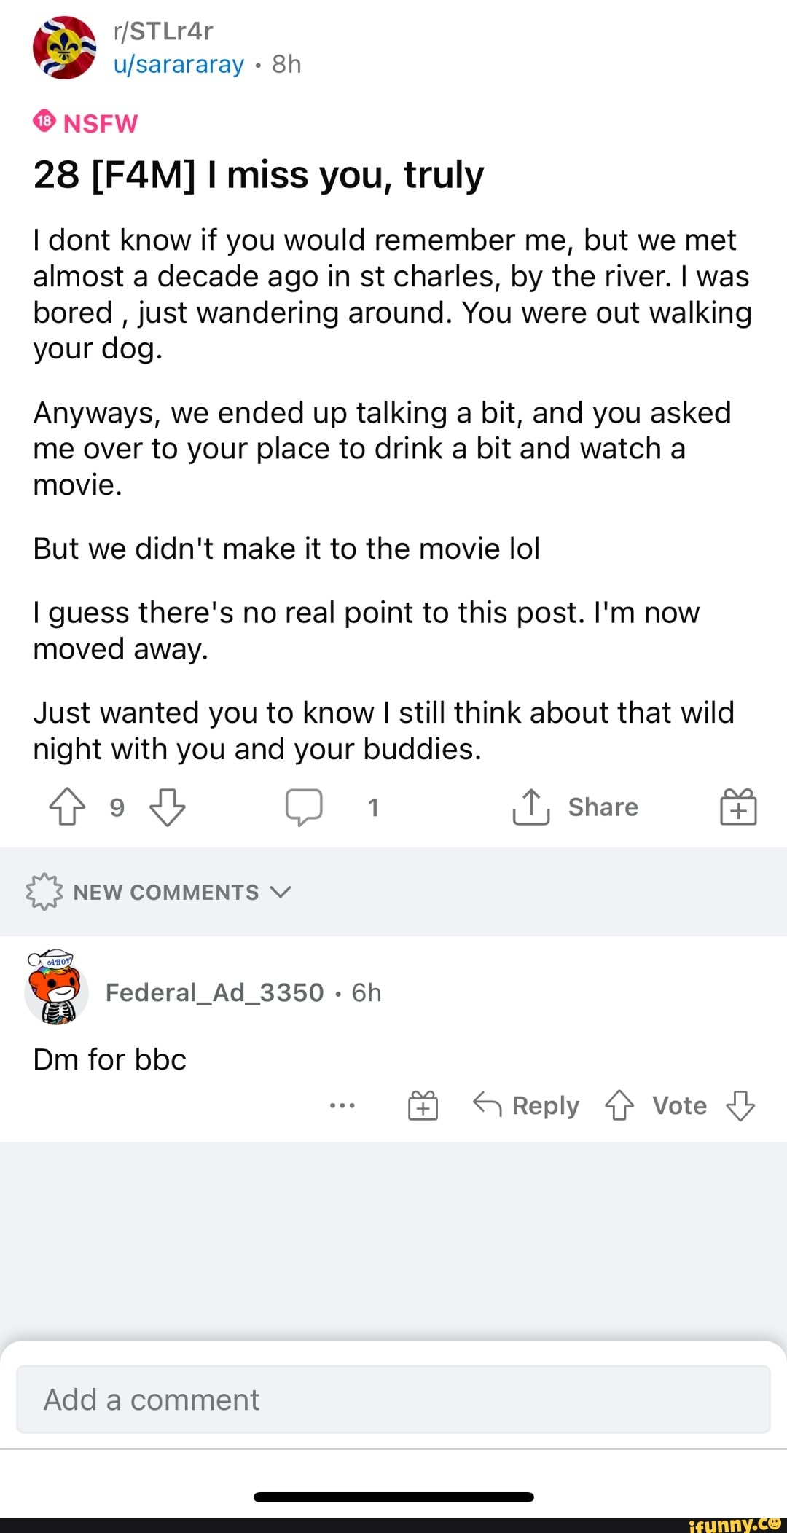Tap Federal_Ad_3350's avatar image
This screenshot has height=1533, width=787.
(x=56, y=988)
